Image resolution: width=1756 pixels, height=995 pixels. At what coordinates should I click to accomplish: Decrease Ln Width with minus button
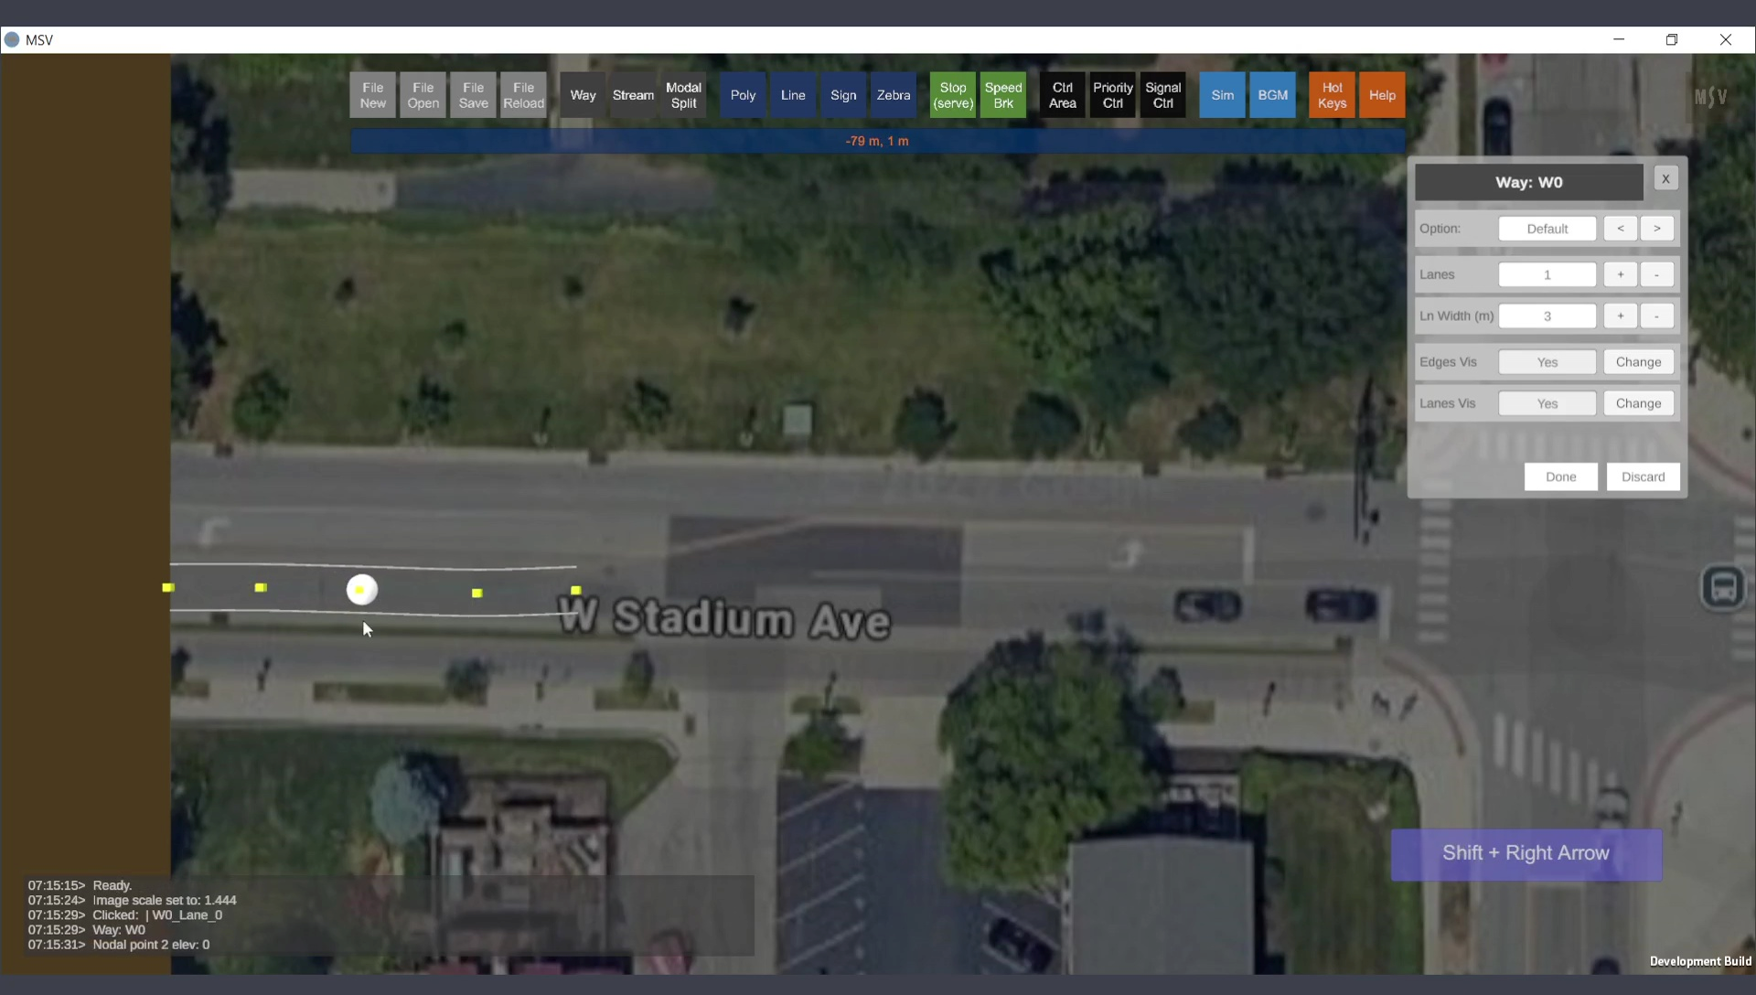[x=1656, y=316]
